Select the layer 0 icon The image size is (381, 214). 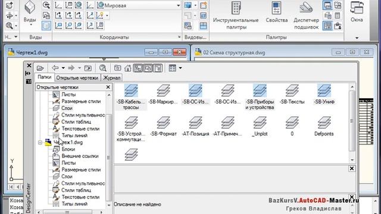point(292,122)
